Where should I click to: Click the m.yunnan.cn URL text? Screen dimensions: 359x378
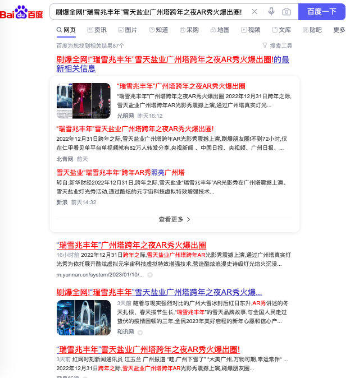(x=100, y=275)
